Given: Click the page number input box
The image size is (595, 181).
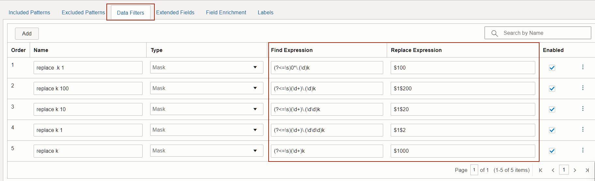Looking at the screenshot, I should click(x=474, y=170).
